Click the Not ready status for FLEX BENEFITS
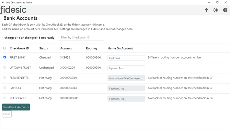 click(x=45, y=78)
